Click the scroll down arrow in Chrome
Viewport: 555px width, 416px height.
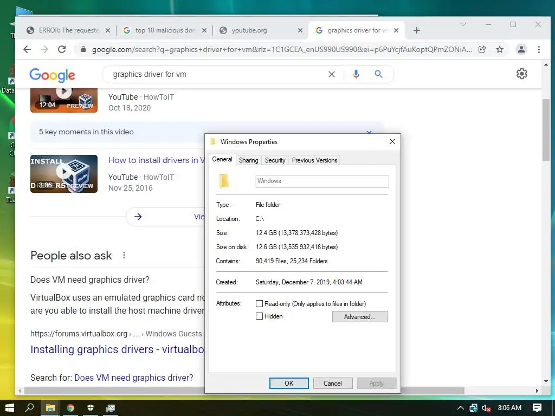(546, 381)
